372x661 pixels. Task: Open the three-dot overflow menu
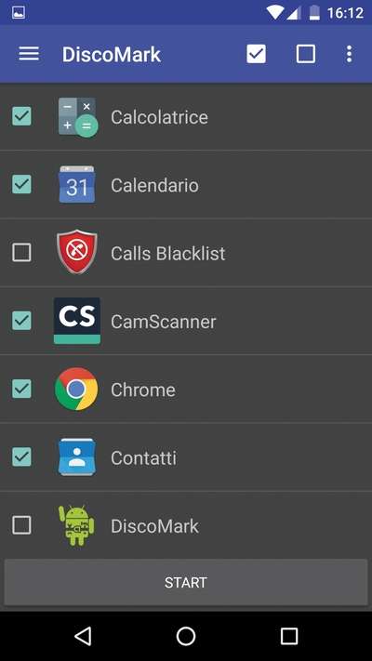(349, 54)
